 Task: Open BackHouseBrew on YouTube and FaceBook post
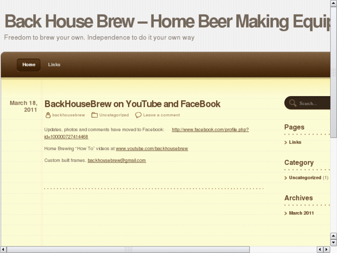pyautogui.click(x=133, y=104)
